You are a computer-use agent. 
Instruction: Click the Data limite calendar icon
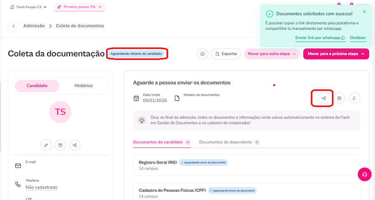pos(136,98)
